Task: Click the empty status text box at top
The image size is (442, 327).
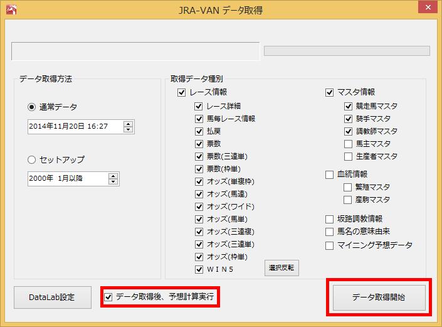Action: pos(135,51)
